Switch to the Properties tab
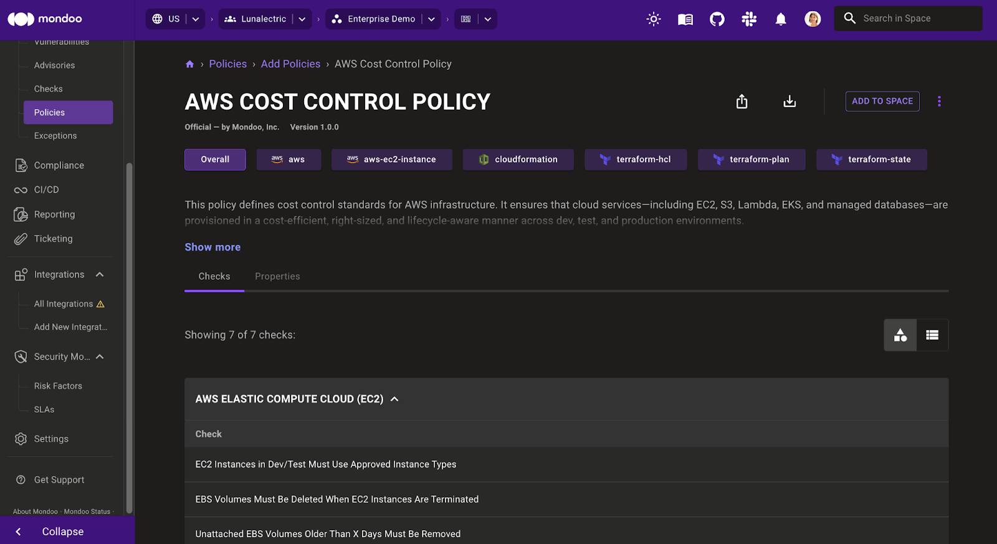 (x=277, y=277)
